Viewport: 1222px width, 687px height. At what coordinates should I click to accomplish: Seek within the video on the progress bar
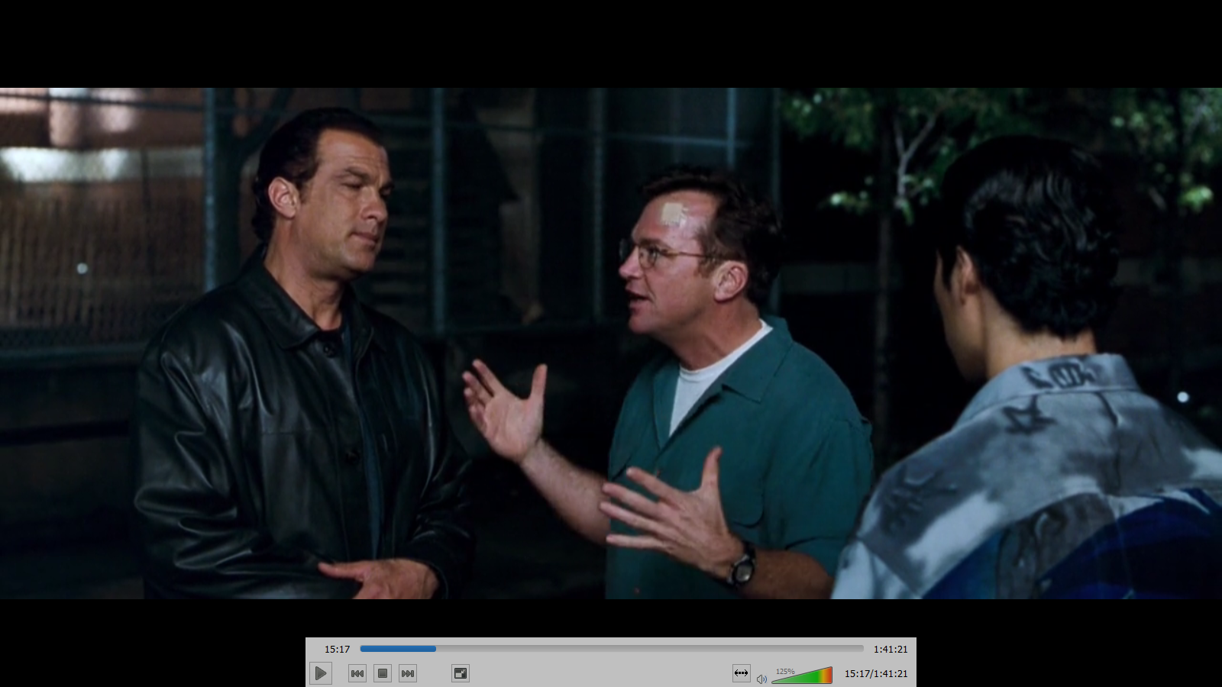click(612, 649)
